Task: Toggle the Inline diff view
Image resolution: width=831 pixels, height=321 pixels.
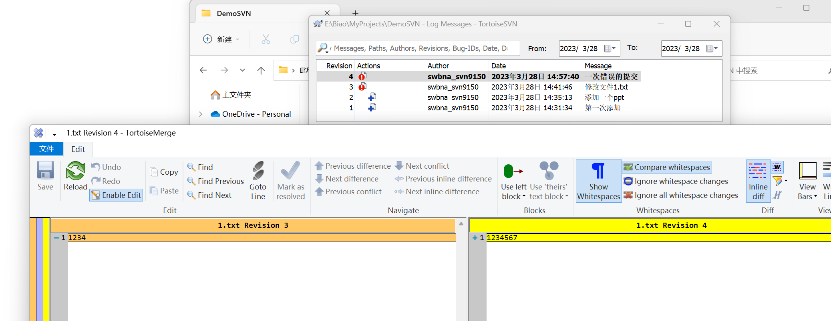Action: point(758,181)
